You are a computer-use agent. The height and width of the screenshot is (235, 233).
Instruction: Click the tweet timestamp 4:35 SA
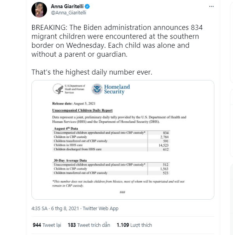pos(39,209)
